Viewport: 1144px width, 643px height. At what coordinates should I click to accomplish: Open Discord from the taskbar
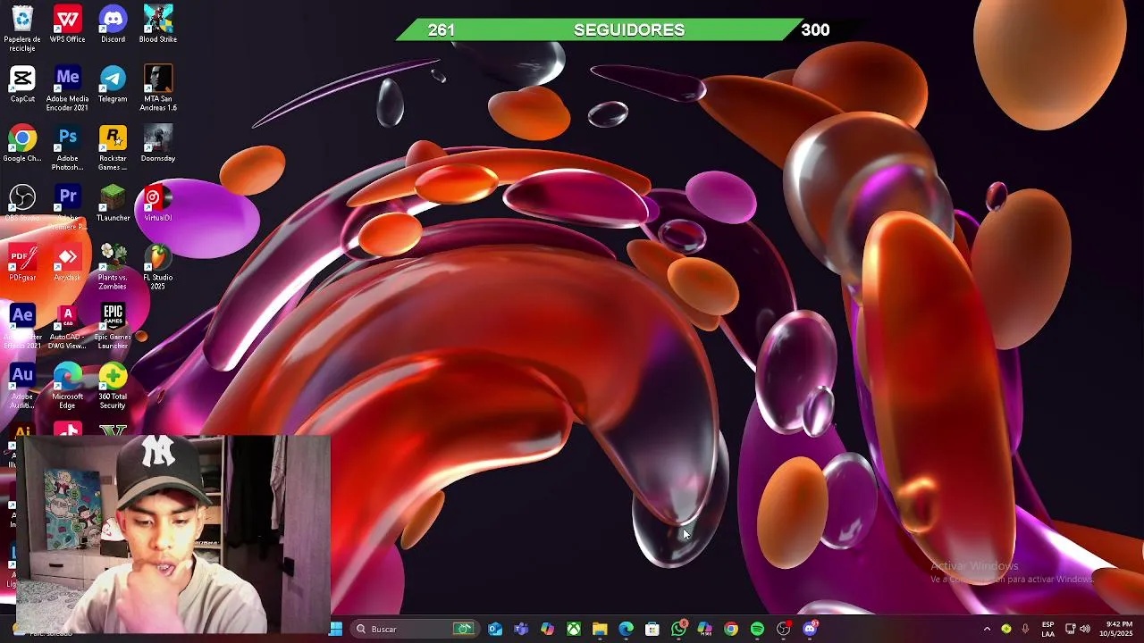coord(810,629)
